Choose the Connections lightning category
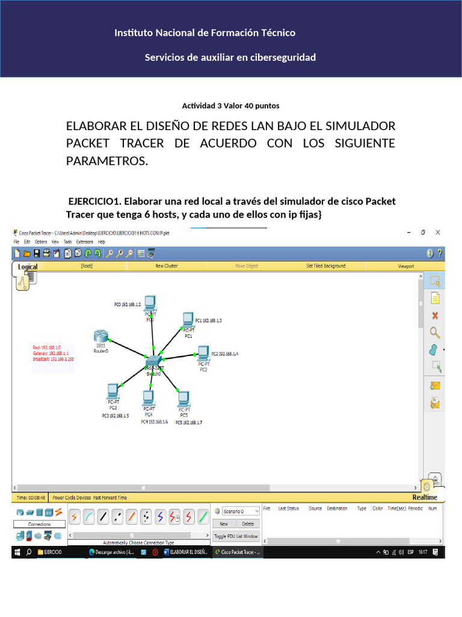Viewport: 462px width, 617px height. pos(58,512)
